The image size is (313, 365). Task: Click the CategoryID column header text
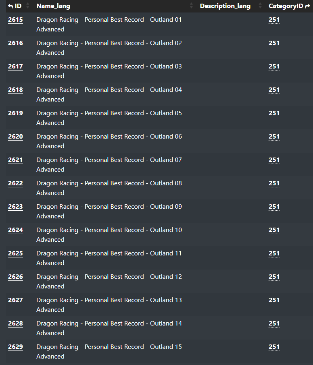(286, 6)
